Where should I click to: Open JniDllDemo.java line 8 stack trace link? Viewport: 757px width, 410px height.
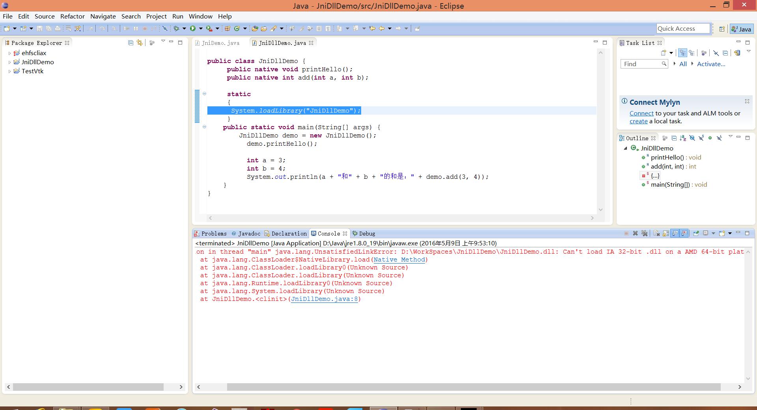pos(324,299)
